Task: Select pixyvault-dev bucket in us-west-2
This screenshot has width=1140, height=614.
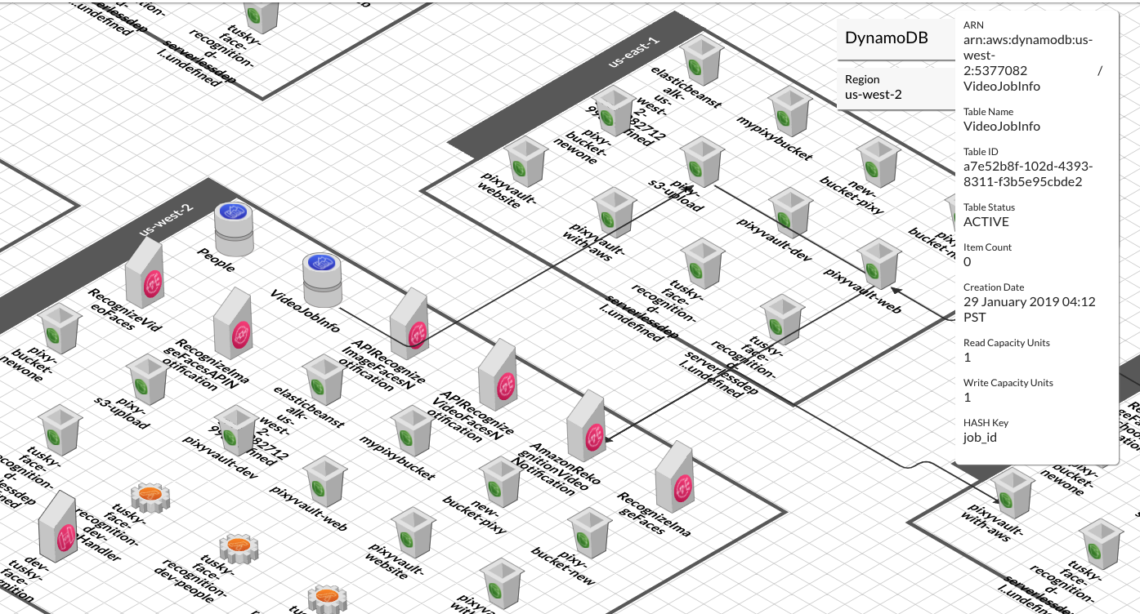Action: [x=236, y=431]
